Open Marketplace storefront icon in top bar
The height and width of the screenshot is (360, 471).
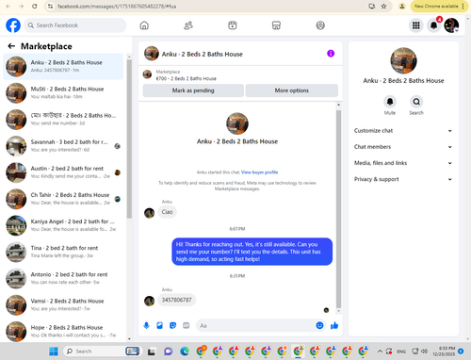(276, 25)
